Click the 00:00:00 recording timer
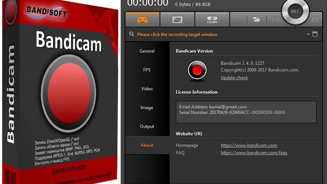This screenshot has height=184, width=327. (x=148, y=3)
